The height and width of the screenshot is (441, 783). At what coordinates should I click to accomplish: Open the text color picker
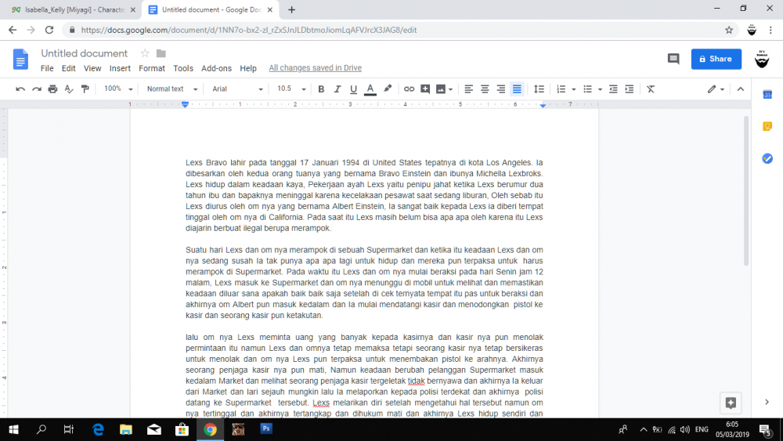coord(370,89)
